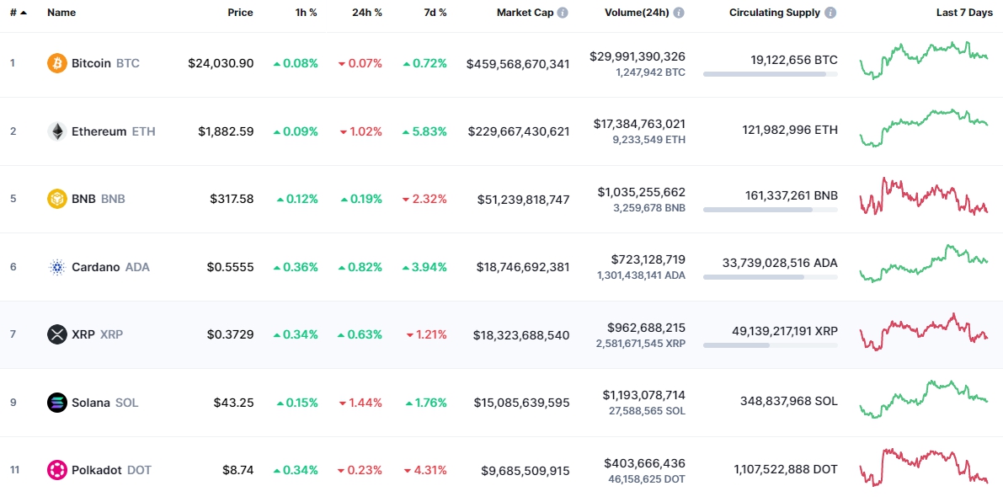
Task: Click Cardano market cap $18,746,692,381
Action: pyautogui.click(x=523, y=267)
